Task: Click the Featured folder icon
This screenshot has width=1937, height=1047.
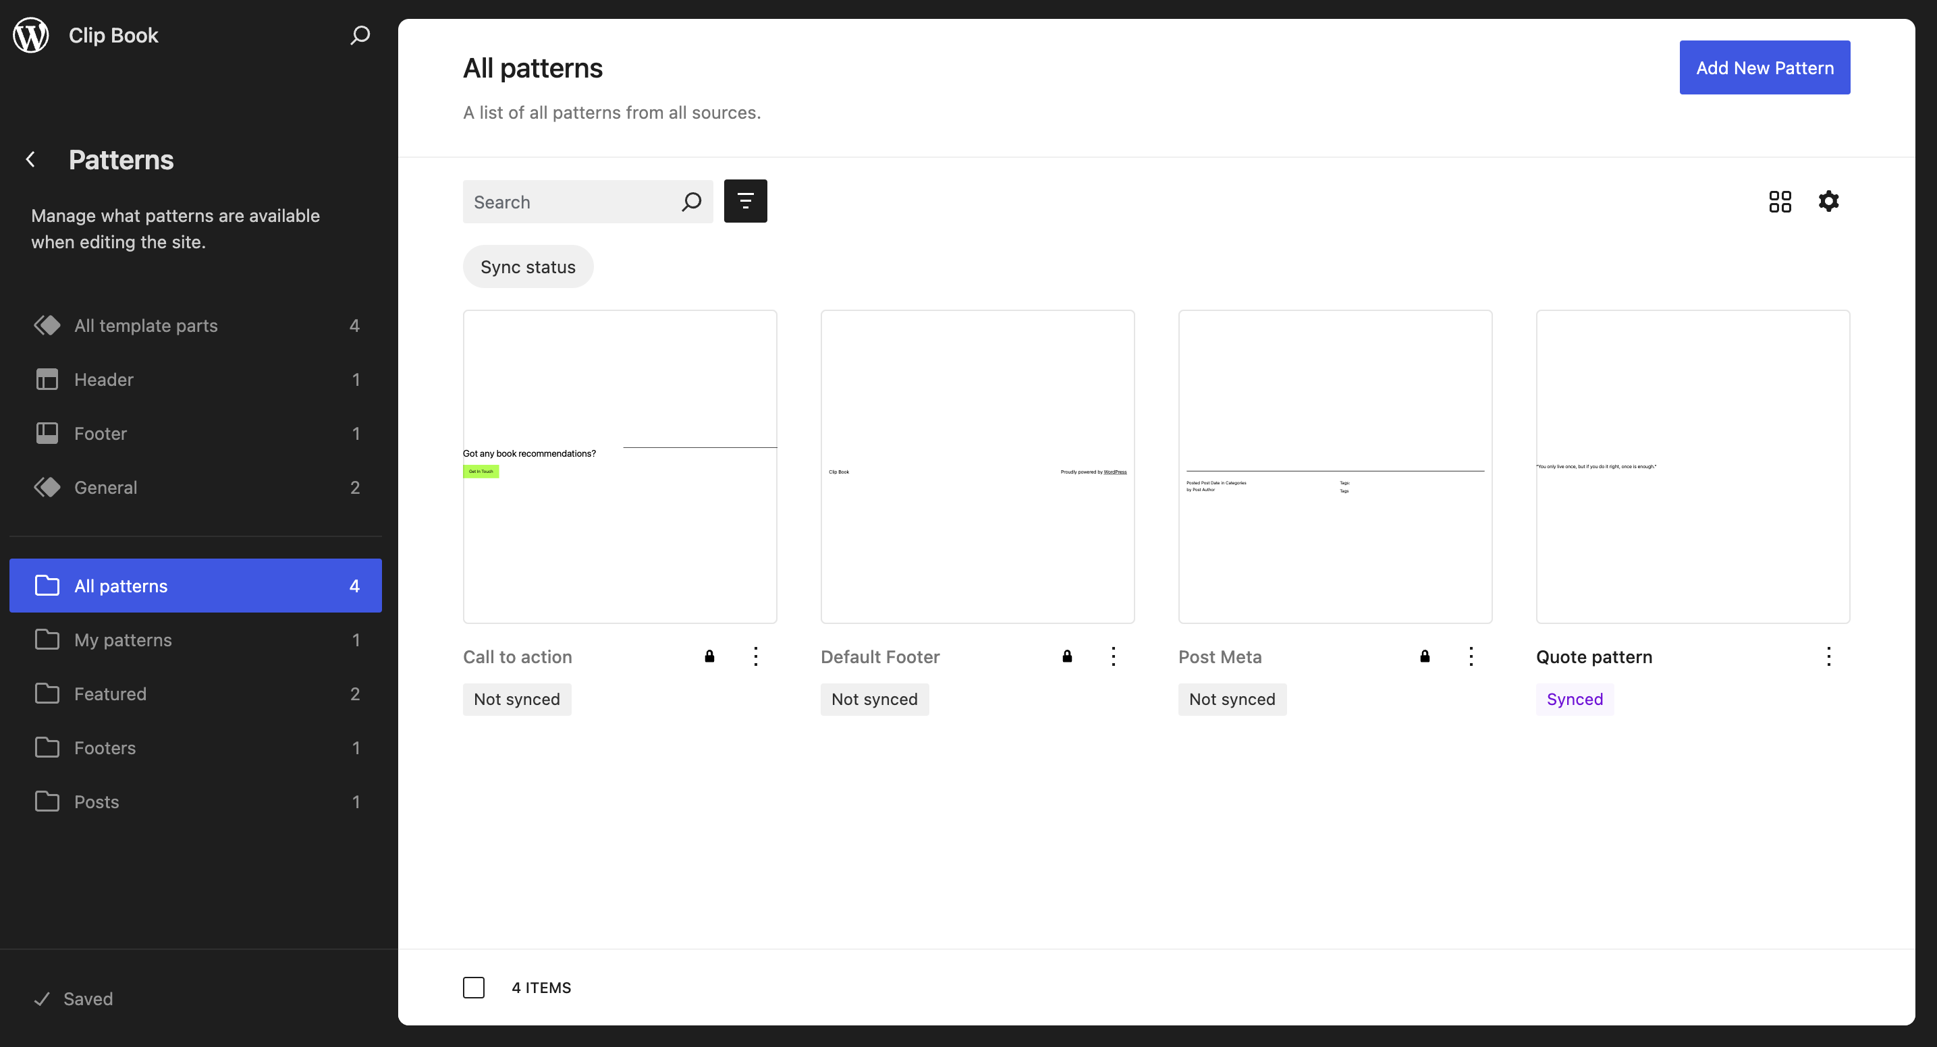Action: (47, 694)
